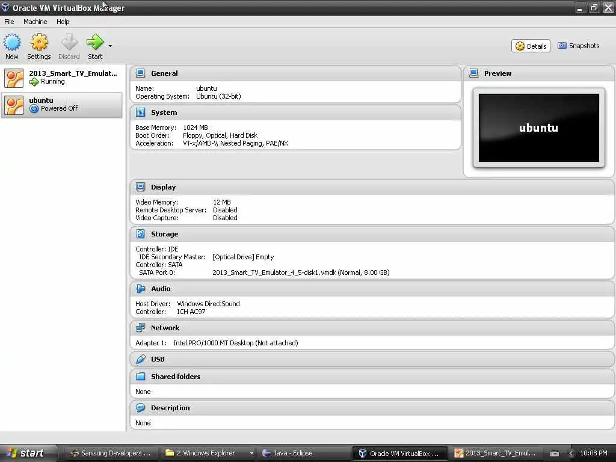Open the Start button dropdown arrow

pyautogui.click(x=111, y=46)
